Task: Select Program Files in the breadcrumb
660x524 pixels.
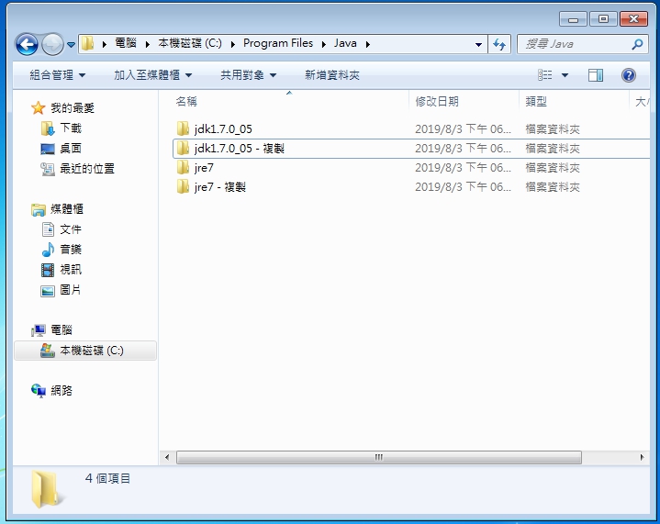Action: point(278,43)
